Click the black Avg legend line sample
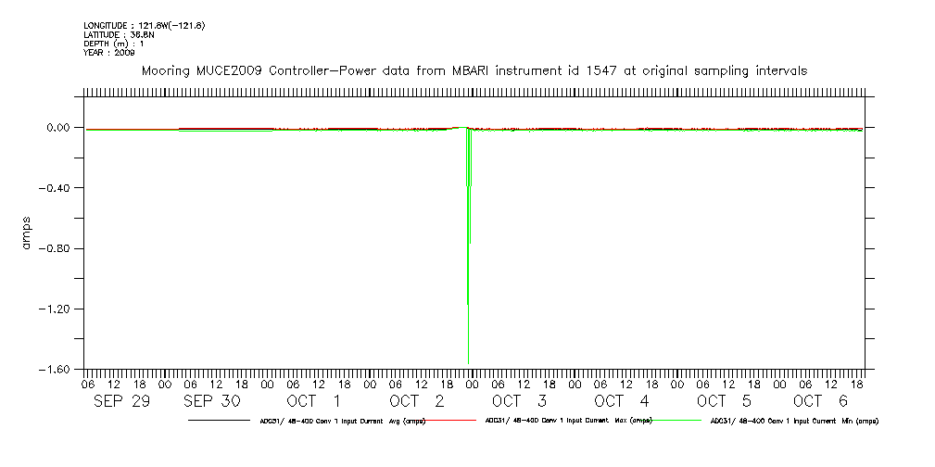 [219, 421]
